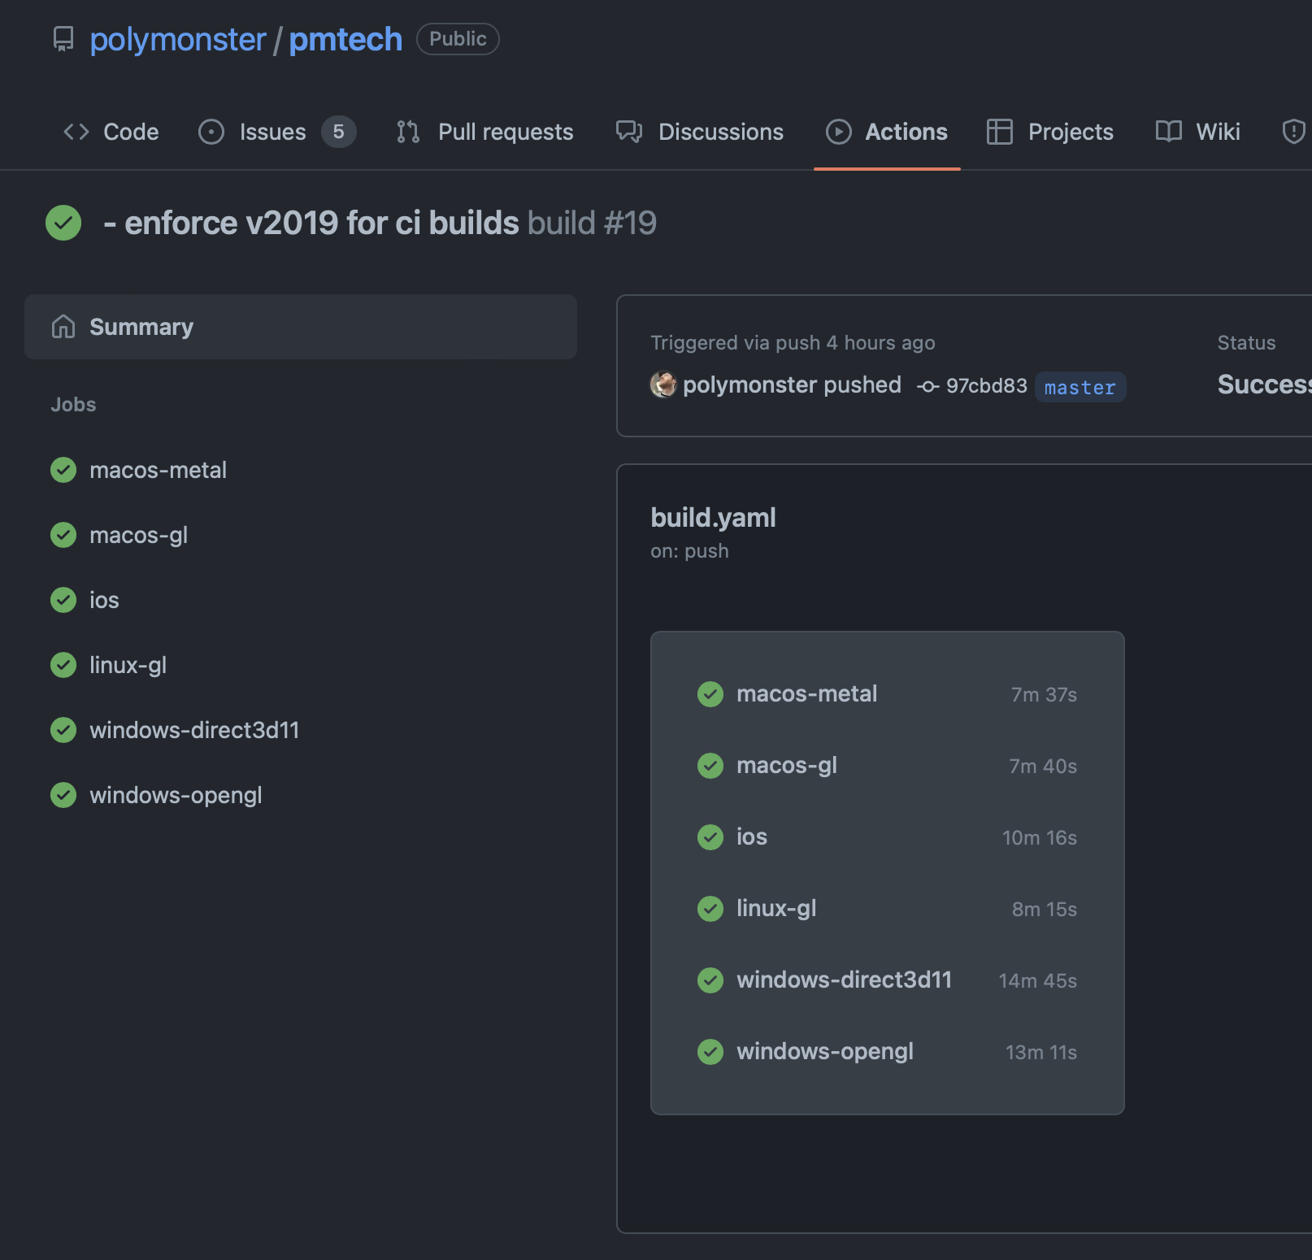Screen dimensions: 1312x1260
Task: Click the commit icon before 97cbd83
Action: pyautogui.click(x=928, y=387)
